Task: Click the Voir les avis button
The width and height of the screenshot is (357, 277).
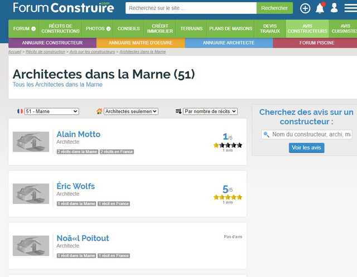Action: pos(306,148)
